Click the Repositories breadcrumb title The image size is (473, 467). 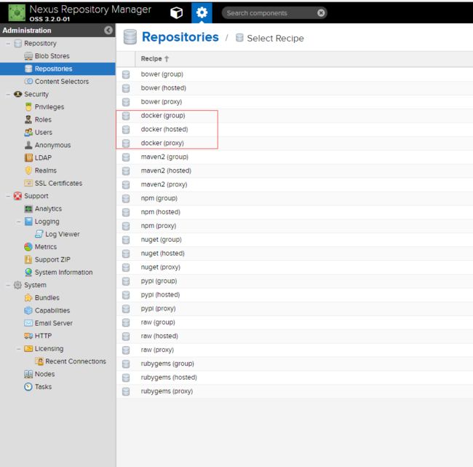pyautogui.click(x=180, y=37)
